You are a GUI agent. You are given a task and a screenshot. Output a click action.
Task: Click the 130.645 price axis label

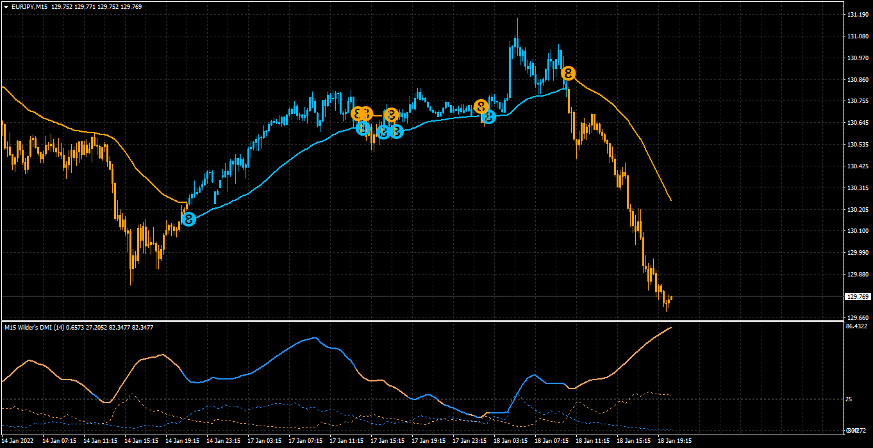(858, 123)
